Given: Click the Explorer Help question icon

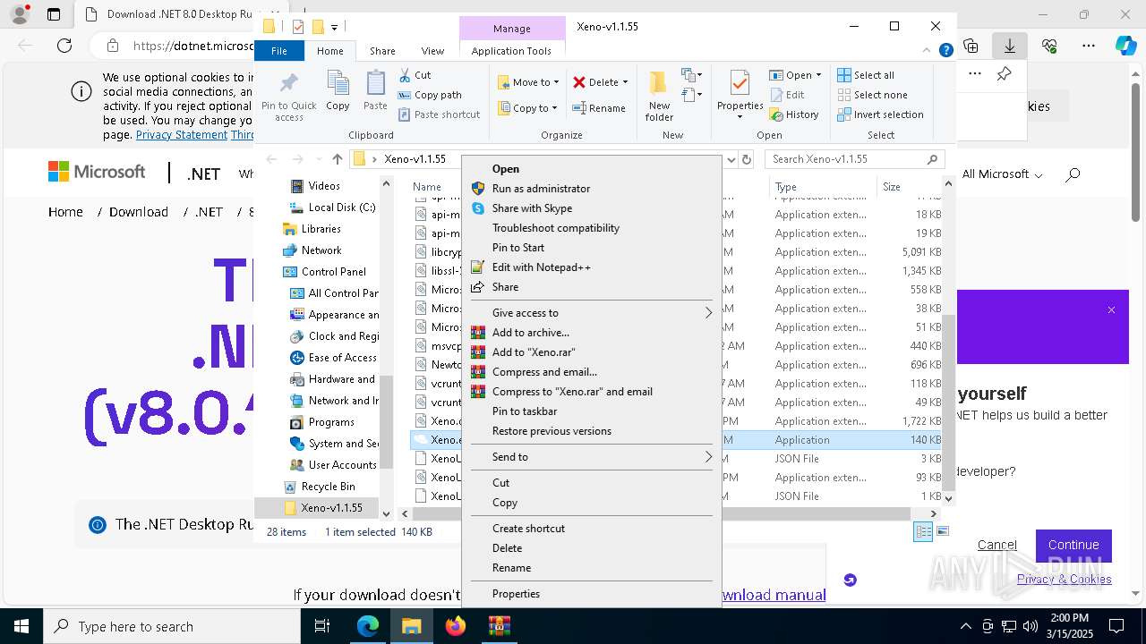Looking at the screenshot, I should point(945,51).
